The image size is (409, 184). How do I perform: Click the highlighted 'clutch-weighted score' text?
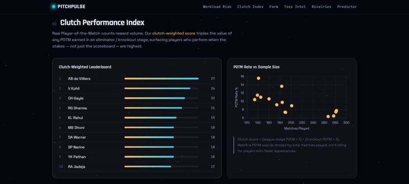click(x=174, y=33)
